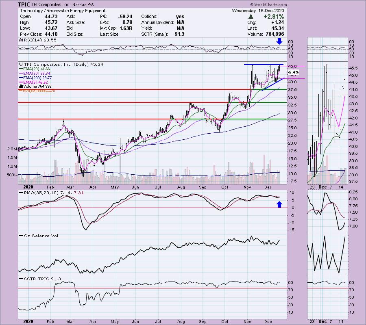The image size is (366, 325).
Task: Click the small icon before RSI(14) label
Action: pyautogui.click(x=20, y=41)
